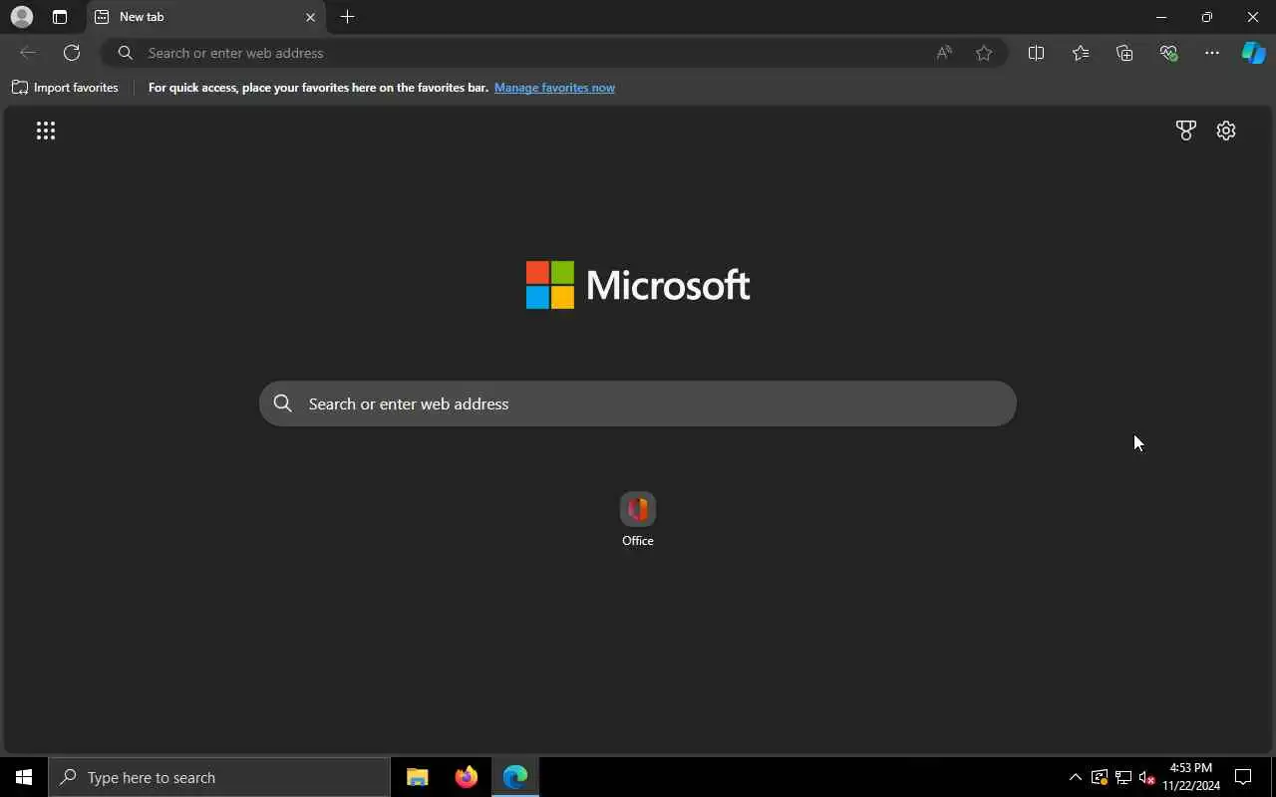Go back with the back arrow
Screen dimensions: 1276x797
28,53
